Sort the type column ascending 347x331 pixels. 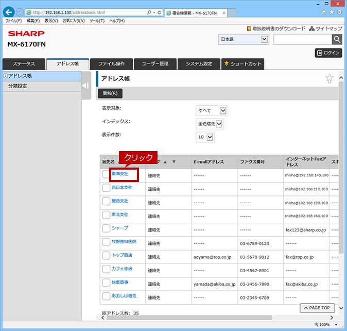pyautogui.click(x=165, y=162)
